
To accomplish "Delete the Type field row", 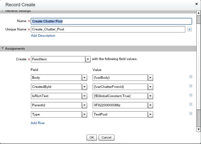I will (x=191, y=114).
